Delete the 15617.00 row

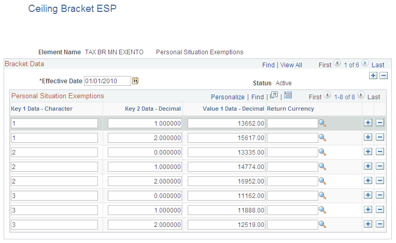tap(380, 137)
